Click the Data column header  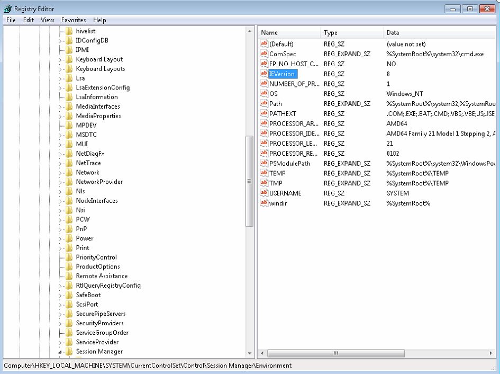tap(439, 32)
